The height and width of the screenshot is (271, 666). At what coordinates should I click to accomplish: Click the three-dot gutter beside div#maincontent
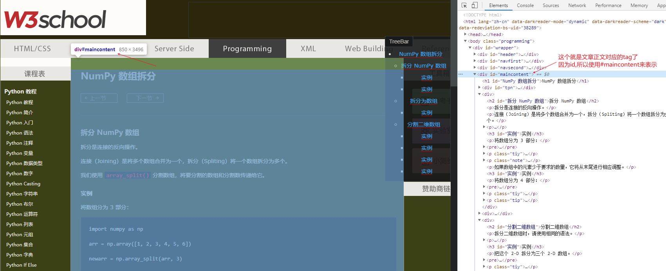pyautogui.click(x=460, y=74)
